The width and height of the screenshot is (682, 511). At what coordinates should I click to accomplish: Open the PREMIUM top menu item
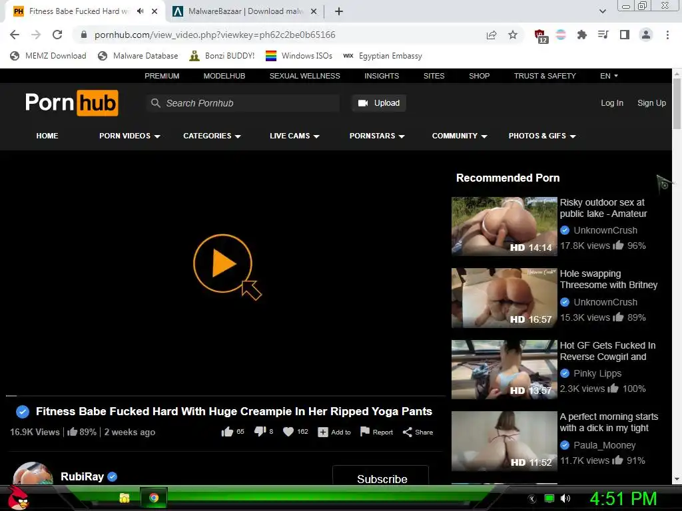pos(162,76)
